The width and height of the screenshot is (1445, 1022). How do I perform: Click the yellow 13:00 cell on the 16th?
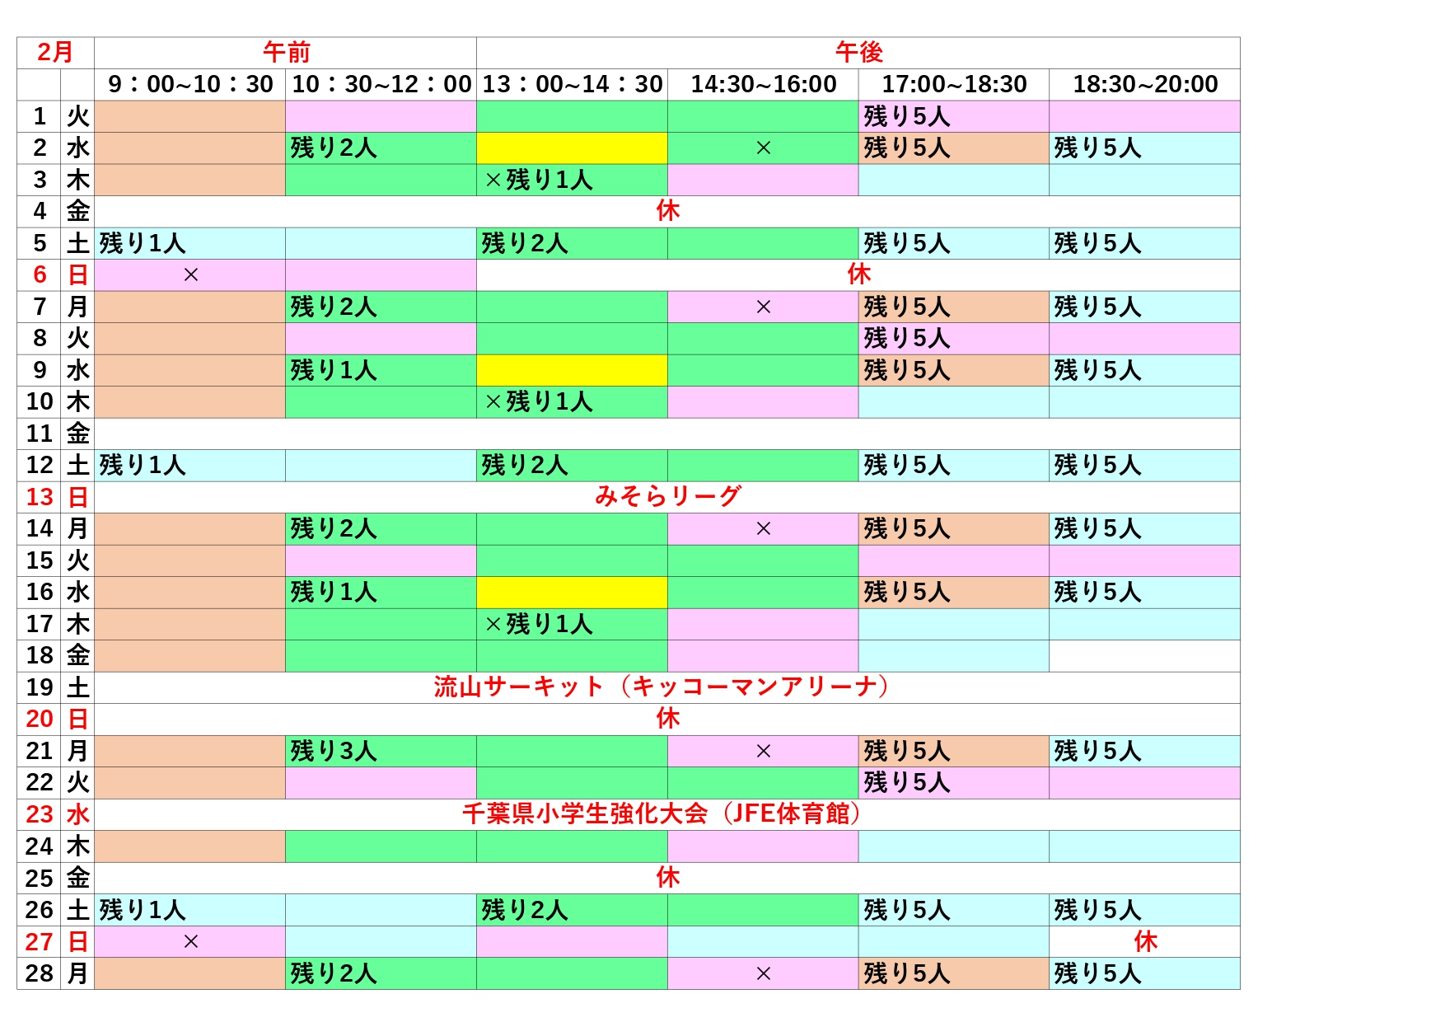coord(573,593)
